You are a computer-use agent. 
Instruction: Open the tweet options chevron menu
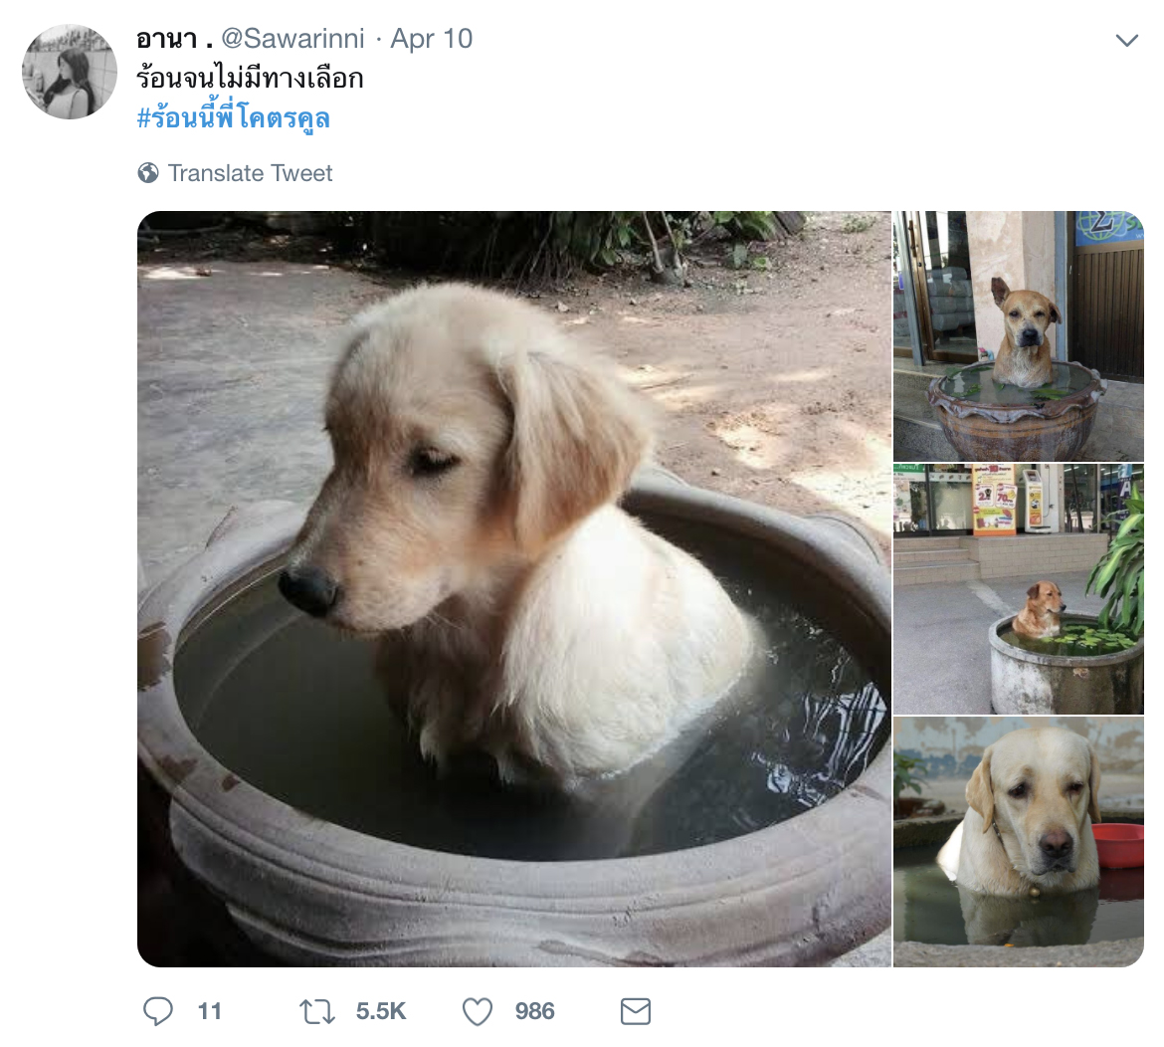pos(1127,40)
